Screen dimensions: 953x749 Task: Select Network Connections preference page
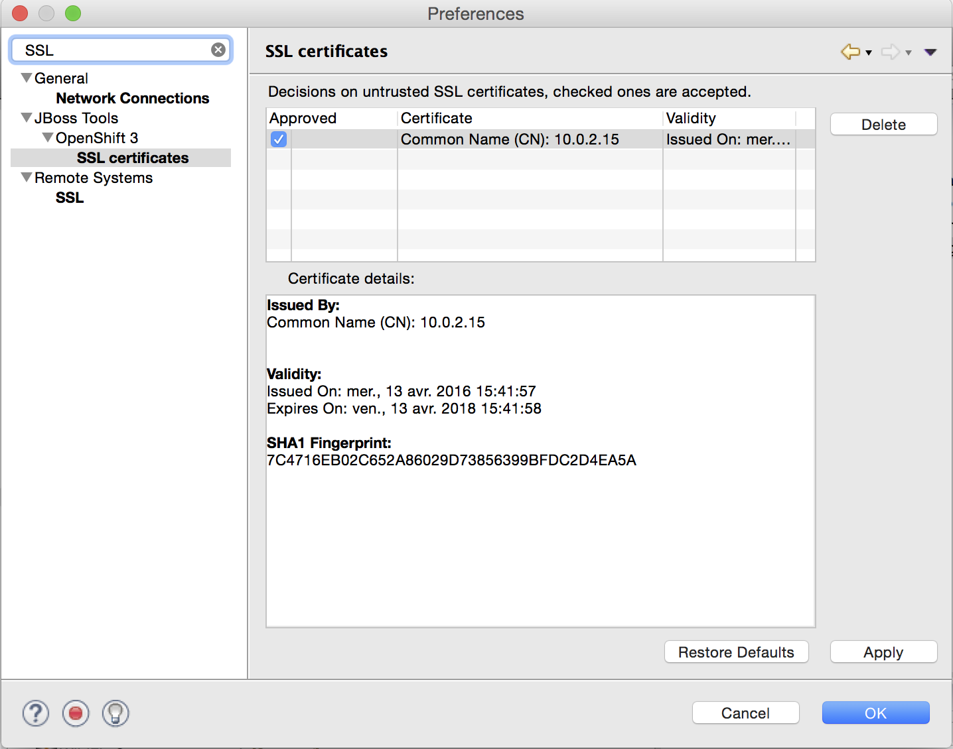[x=133, y=98]
